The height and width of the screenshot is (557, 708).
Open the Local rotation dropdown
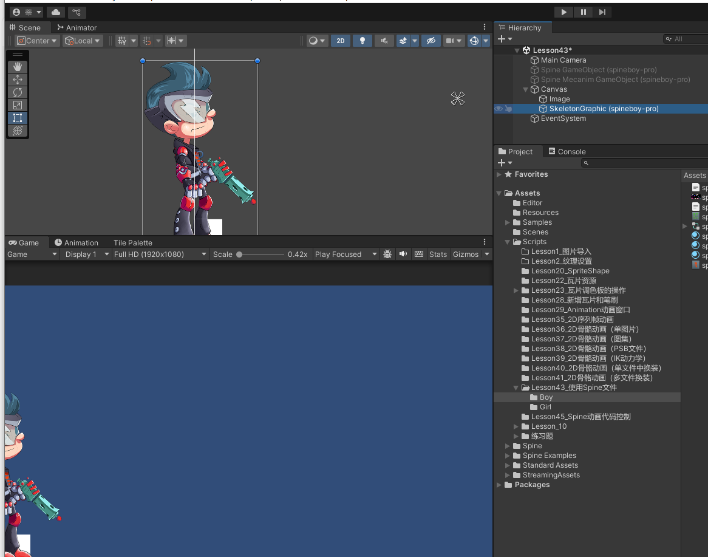[x=82, y=41]
